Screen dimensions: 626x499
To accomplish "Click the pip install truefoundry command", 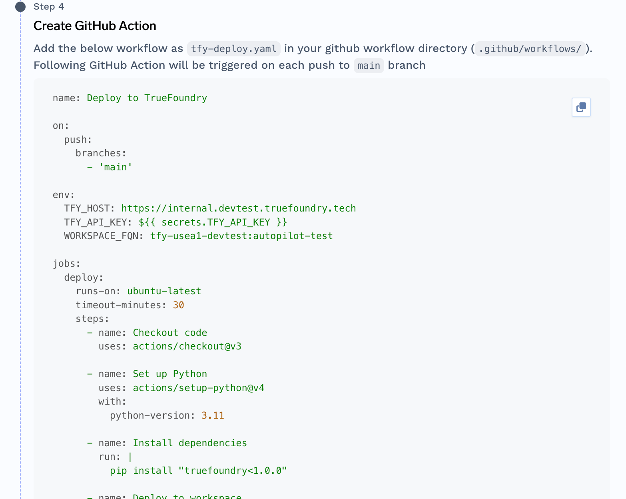I will 199,471.
